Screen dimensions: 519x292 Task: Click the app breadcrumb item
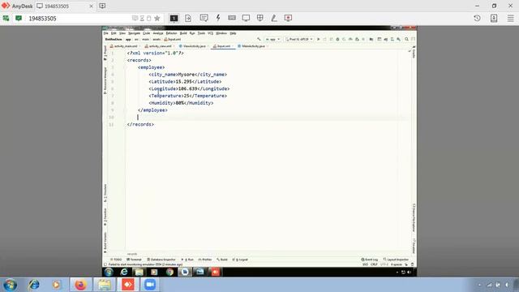[128, 40]
